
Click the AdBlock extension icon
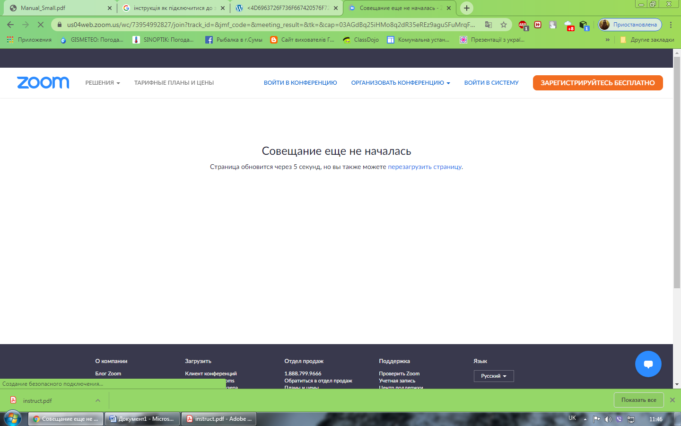523,25
